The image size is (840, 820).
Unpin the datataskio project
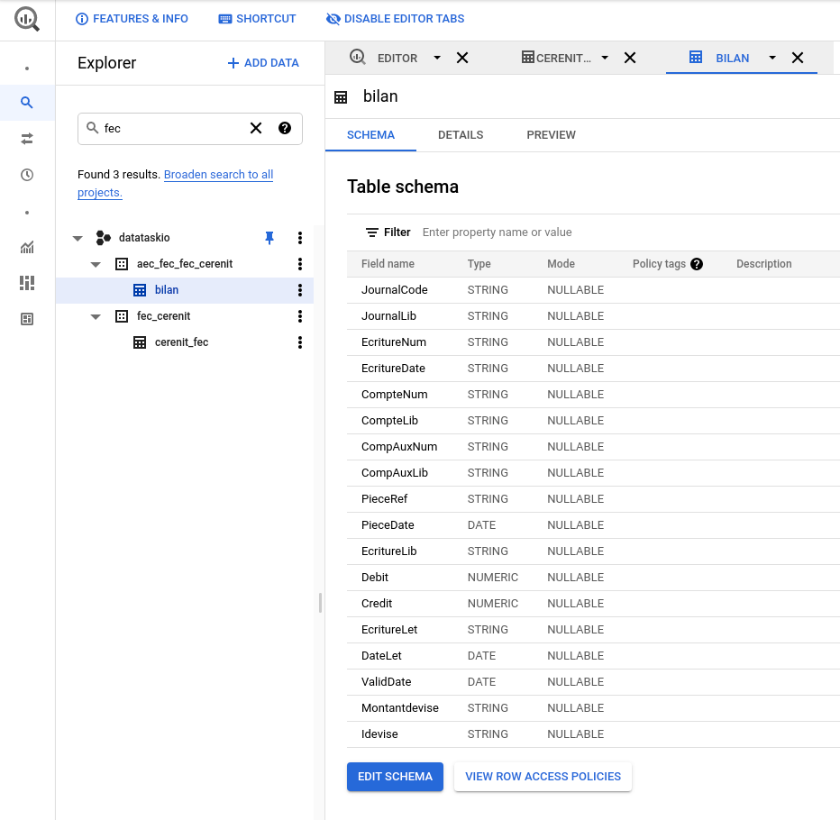tap(269, 238)
